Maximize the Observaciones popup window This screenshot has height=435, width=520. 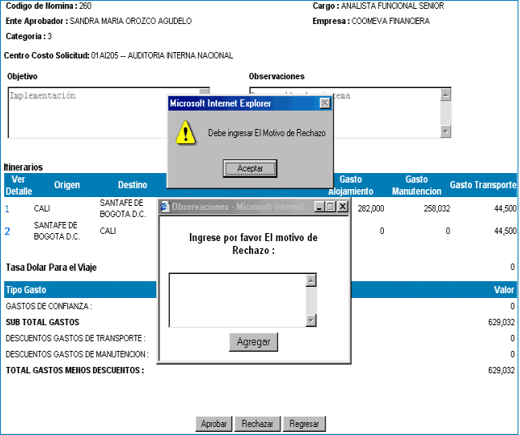(x=331, y=207)
